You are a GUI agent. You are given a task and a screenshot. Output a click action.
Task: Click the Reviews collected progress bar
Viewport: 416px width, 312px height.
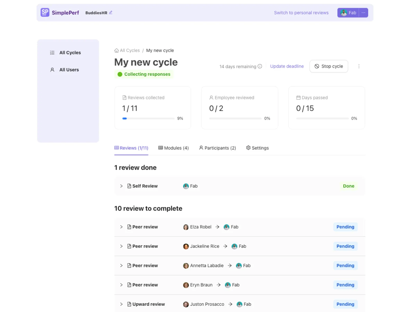(148, 119)
